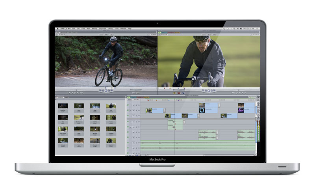
Task: Switch to the Effects tab in Browser
Action: coord(67,97)
